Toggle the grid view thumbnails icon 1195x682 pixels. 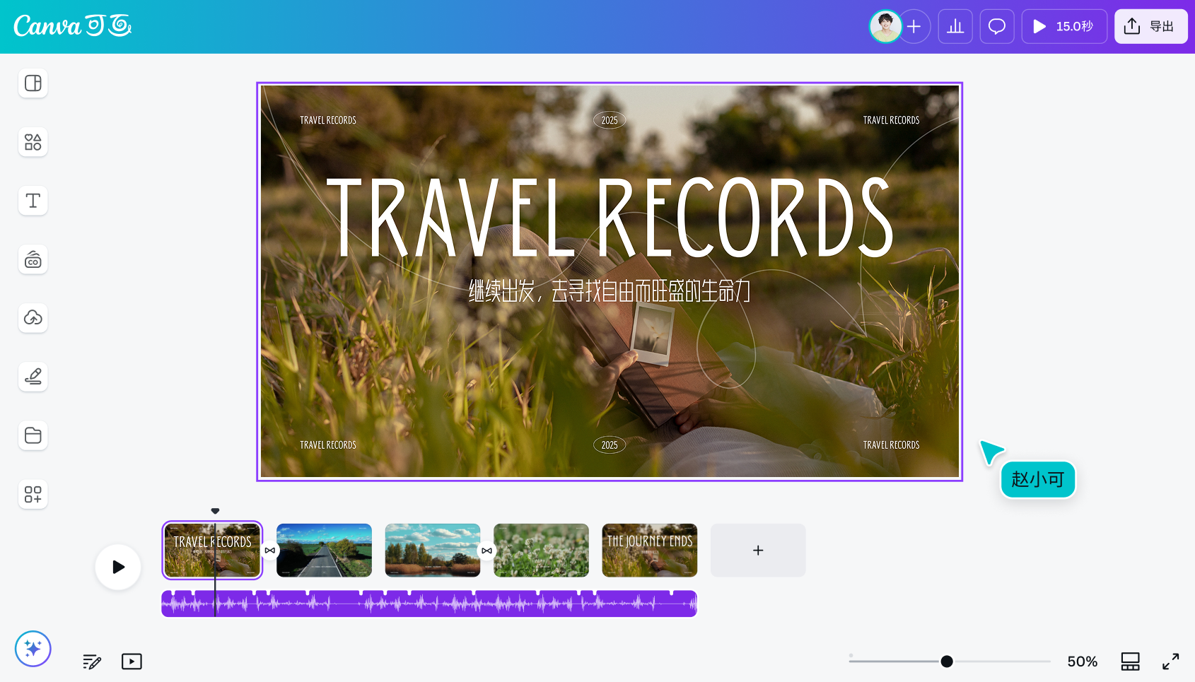pos(1130,662)
